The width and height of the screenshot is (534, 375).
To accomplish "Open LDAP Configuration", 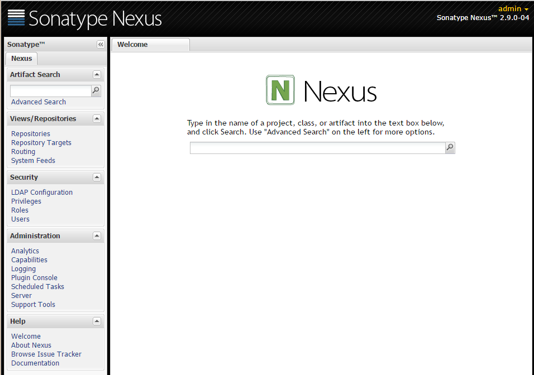I will click(42, 193).
